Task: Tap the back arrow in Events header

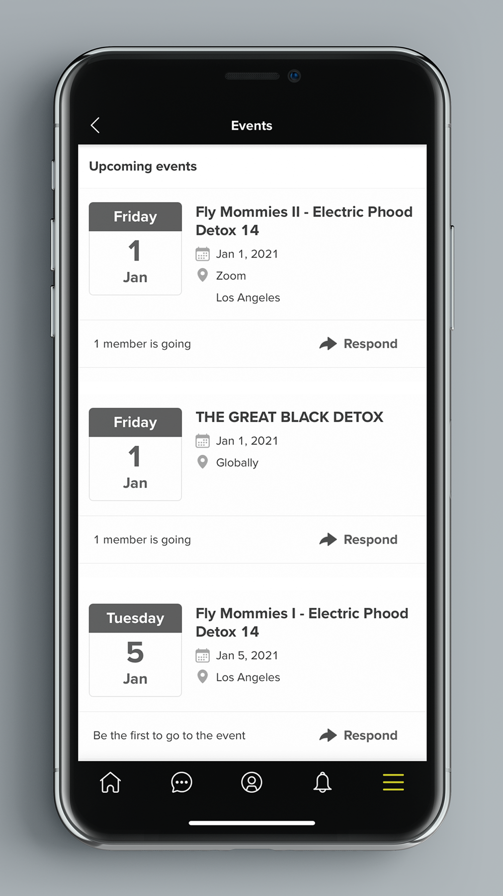Action: click(x=95, y=125)
